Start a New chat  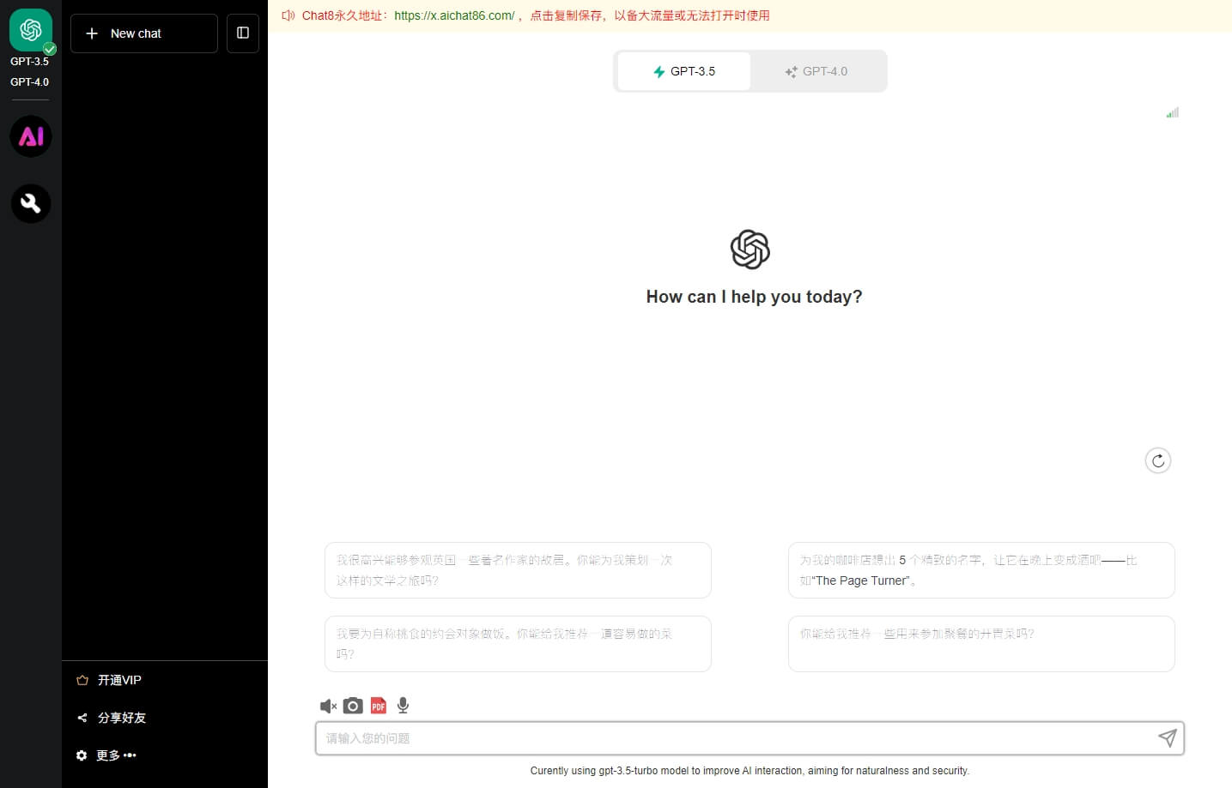click(144, 33)
